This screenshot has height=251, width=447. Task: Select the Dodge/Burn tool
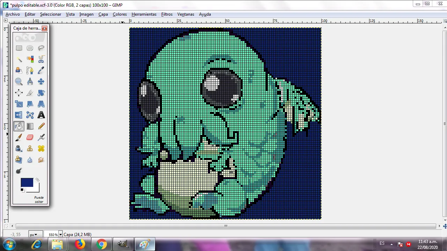click(19, 171)
